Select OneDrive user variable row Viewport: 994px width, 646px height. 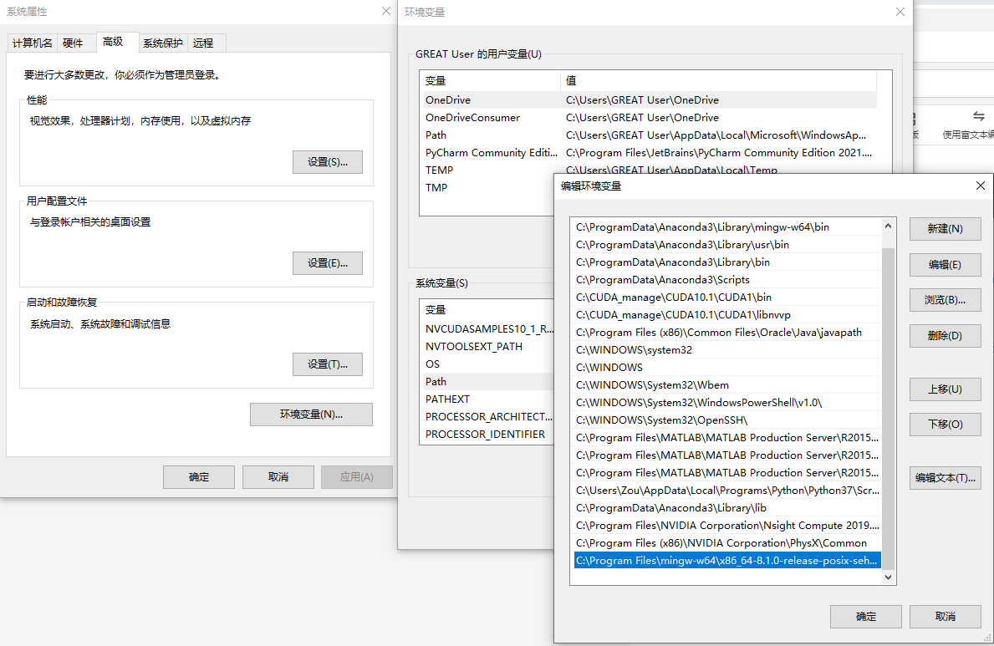[x=650, y=100]
